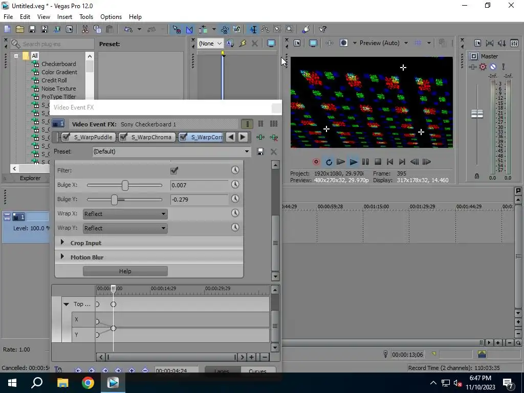Disable the S_WarpChroma effect checkbox
This screenshot has height=393, width=524.
coord(124,137)
